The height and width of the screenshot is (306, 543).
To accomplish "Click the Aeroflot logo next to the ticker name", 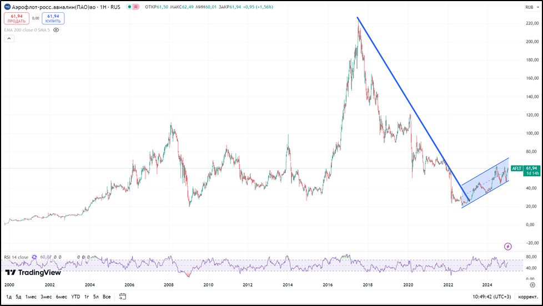I will tap(8, 7).
